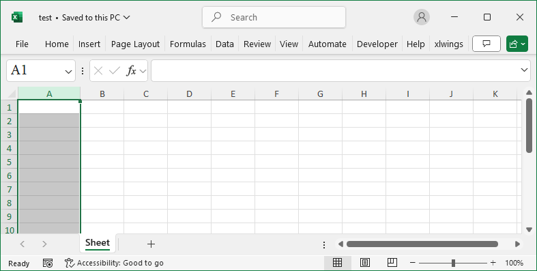The height and width of the screenshot is (271, 537).
Task: Click cell A1
Action: pos(49,107)
